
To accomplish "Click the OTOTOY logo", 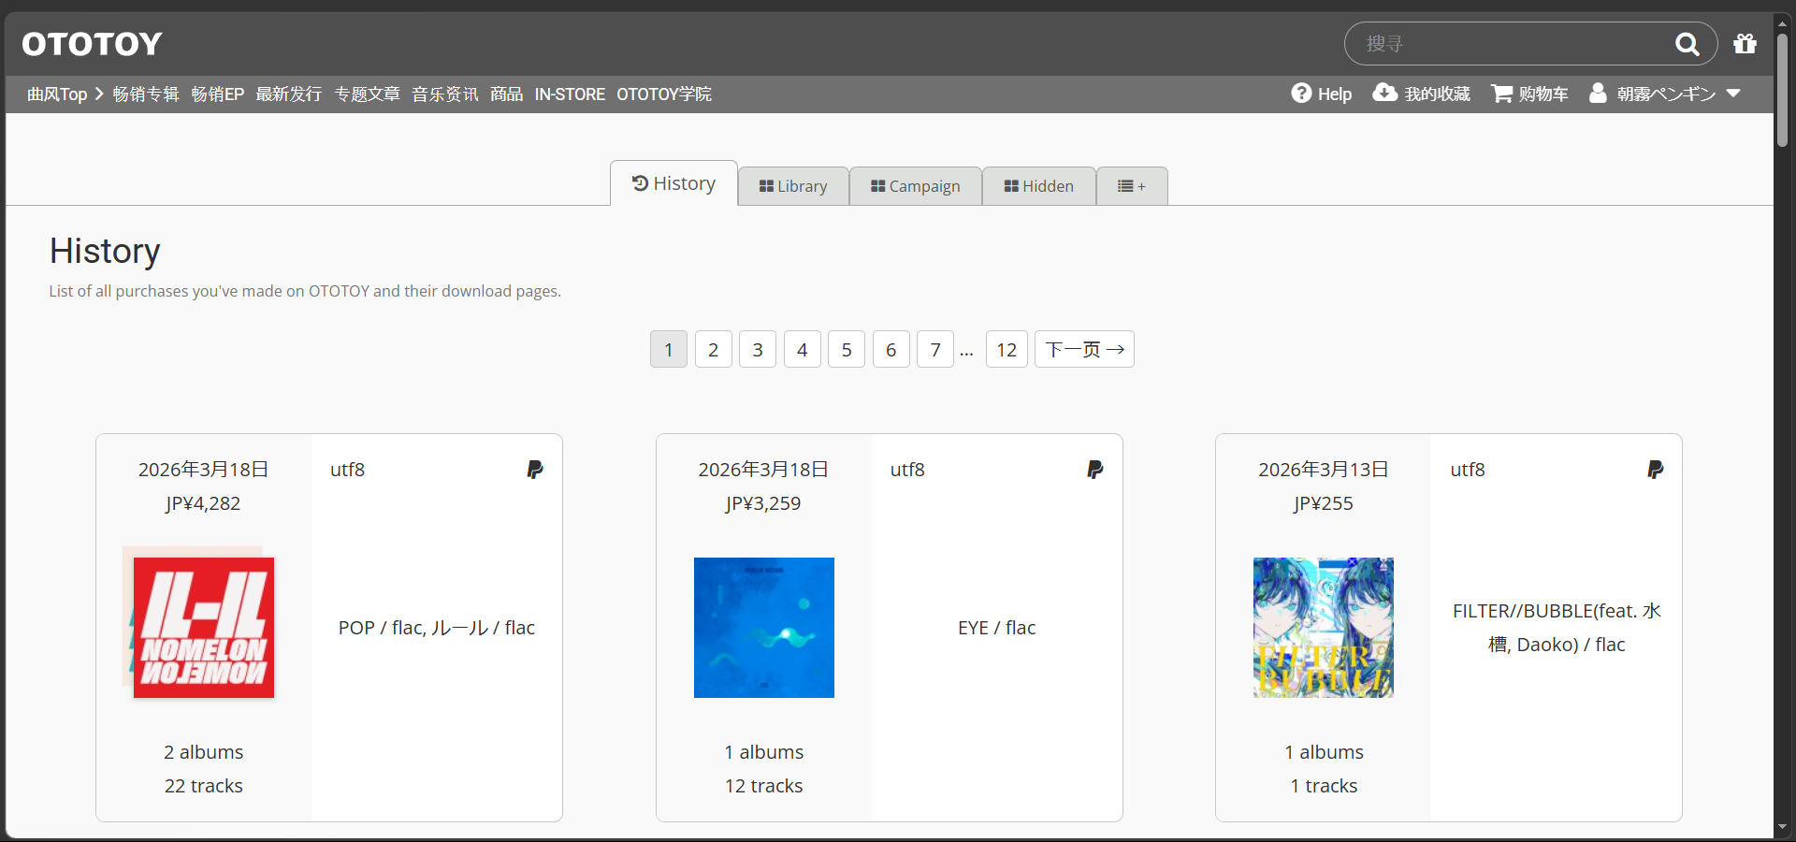I will (x=92, y=44).
